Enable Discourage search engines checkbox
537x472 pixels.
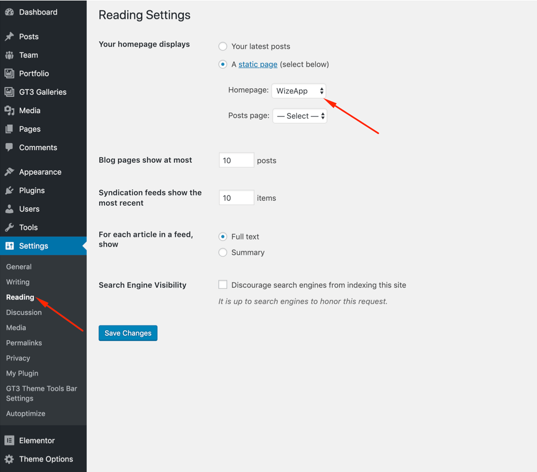pos(223,285)
